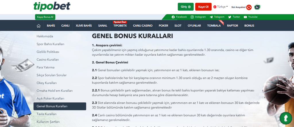
Task: Select Sıkça Sorulan Sorular sidebar link
Action: (x=52, y=75)
